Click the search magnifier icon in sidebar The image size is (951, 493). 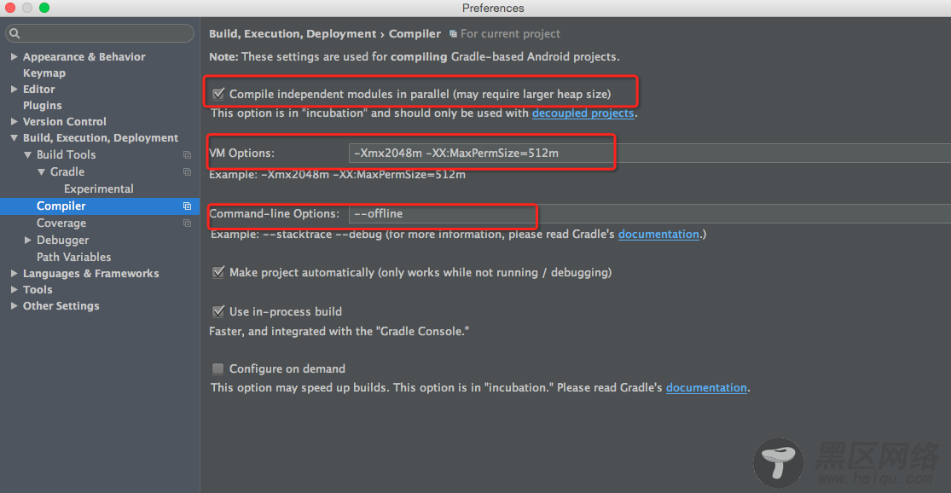14,33
